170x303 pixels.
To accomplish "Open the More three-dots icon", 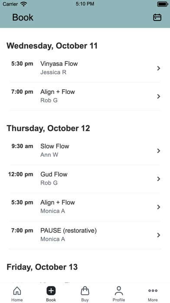I will (153, 290).
